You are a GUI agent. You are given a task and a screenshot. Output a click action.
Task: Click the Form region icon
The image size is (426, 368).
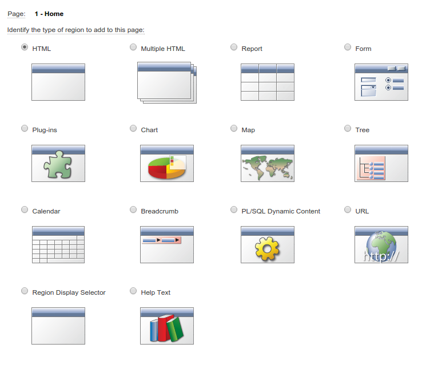coord(381,82)
